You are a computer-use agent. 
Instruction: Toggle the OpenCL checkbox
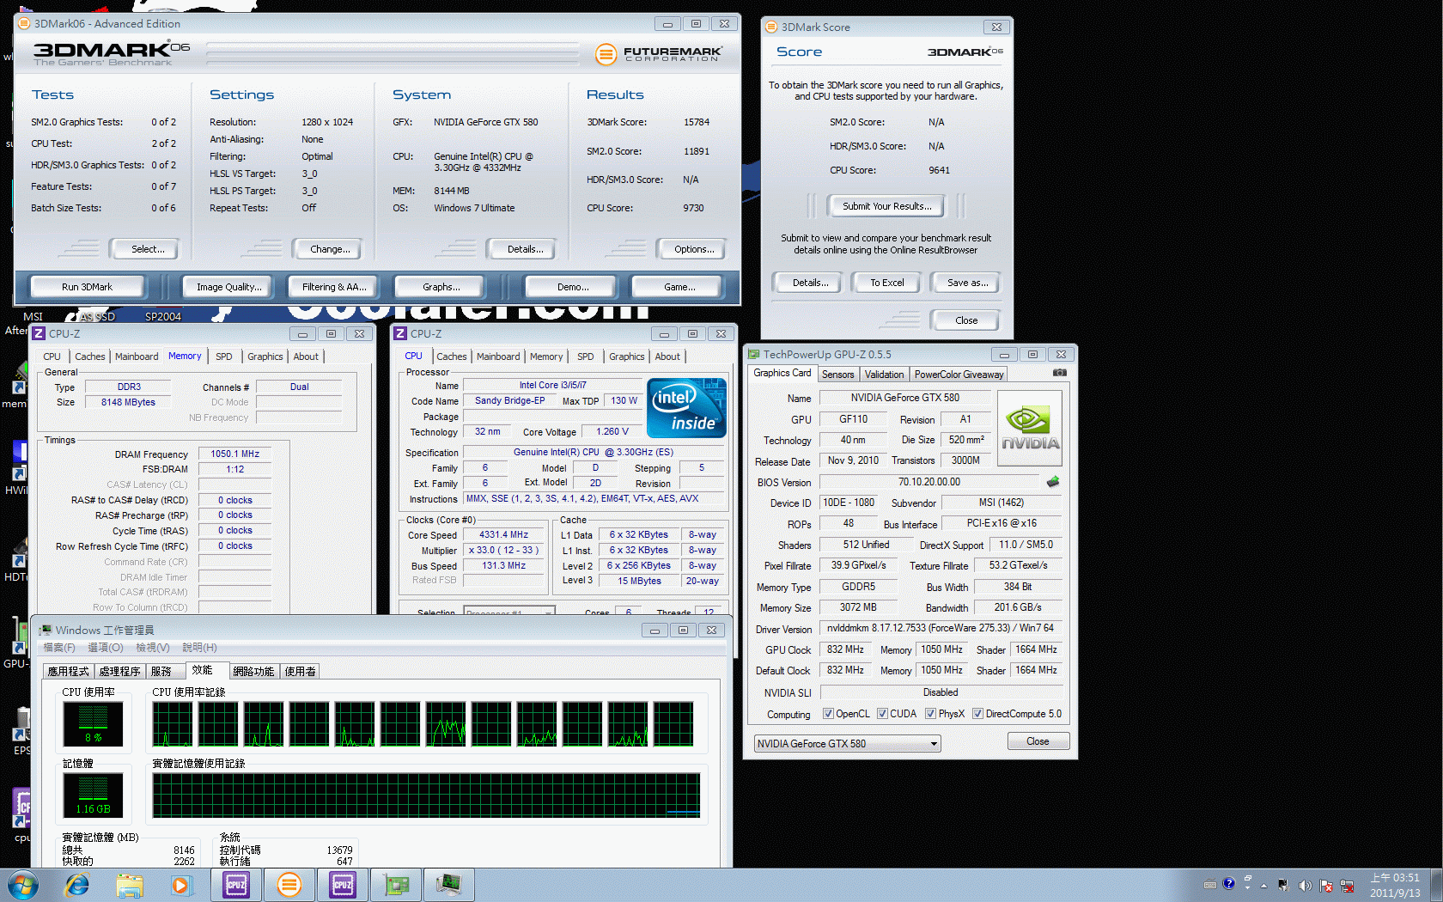828,714
